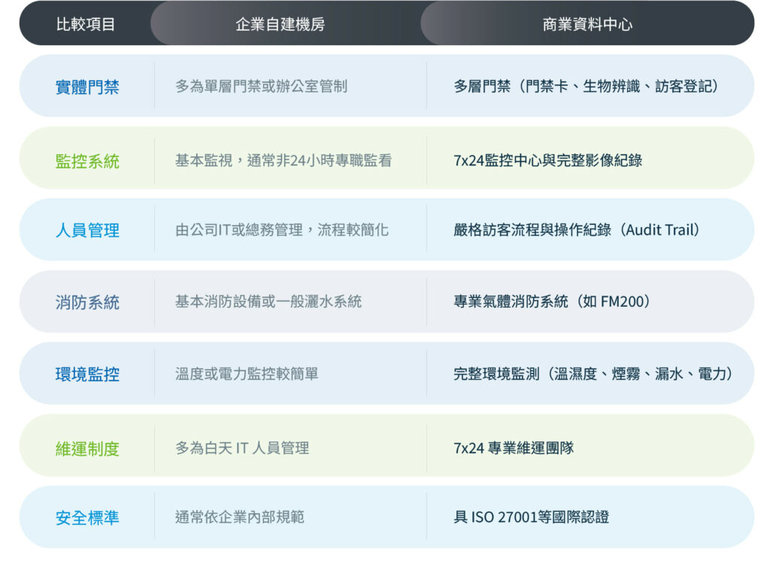Click the 多層門禁（門禁卡、生物辨識、訪客登記） cell
The width and height of the screenshot is (770, 561).
pyautogui.click(x=587, y=86)
